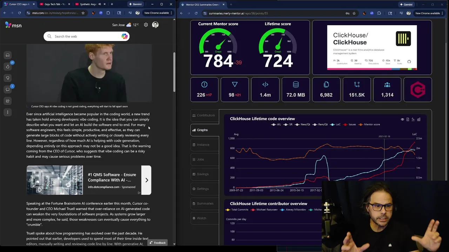Image resolution: width=449 pixels, height=252 pixels.
Task: Toggle Total Commits in contributor legend
Action: [x=237, y=210]
